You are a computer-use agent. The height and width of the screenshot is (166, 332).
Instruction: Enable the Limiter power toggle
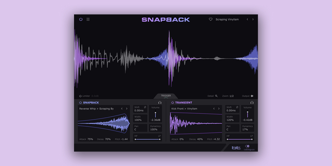[x=80, y=96]
